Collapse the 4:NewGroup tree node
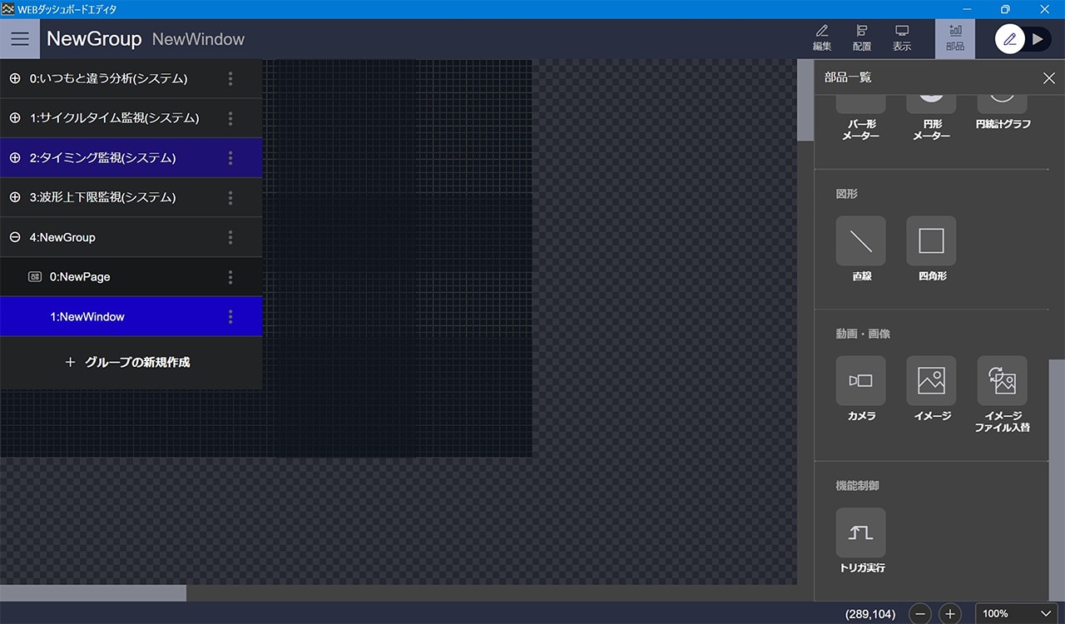The width and height of the screenshot is (1065, 624). click(x=15, y=237)
